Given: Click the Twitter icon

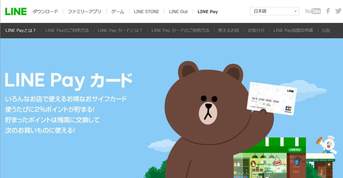Looking at the screenshot, I should point(338,11).
